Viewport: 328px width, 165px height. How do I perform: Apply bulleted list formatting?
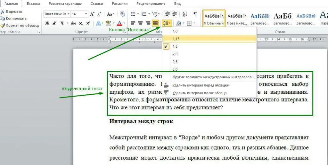point(133,14)
